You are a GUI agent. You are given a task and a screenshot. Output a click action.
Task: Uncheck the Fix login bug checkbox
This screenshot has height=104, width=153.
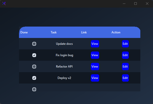(x=34, y=55)
